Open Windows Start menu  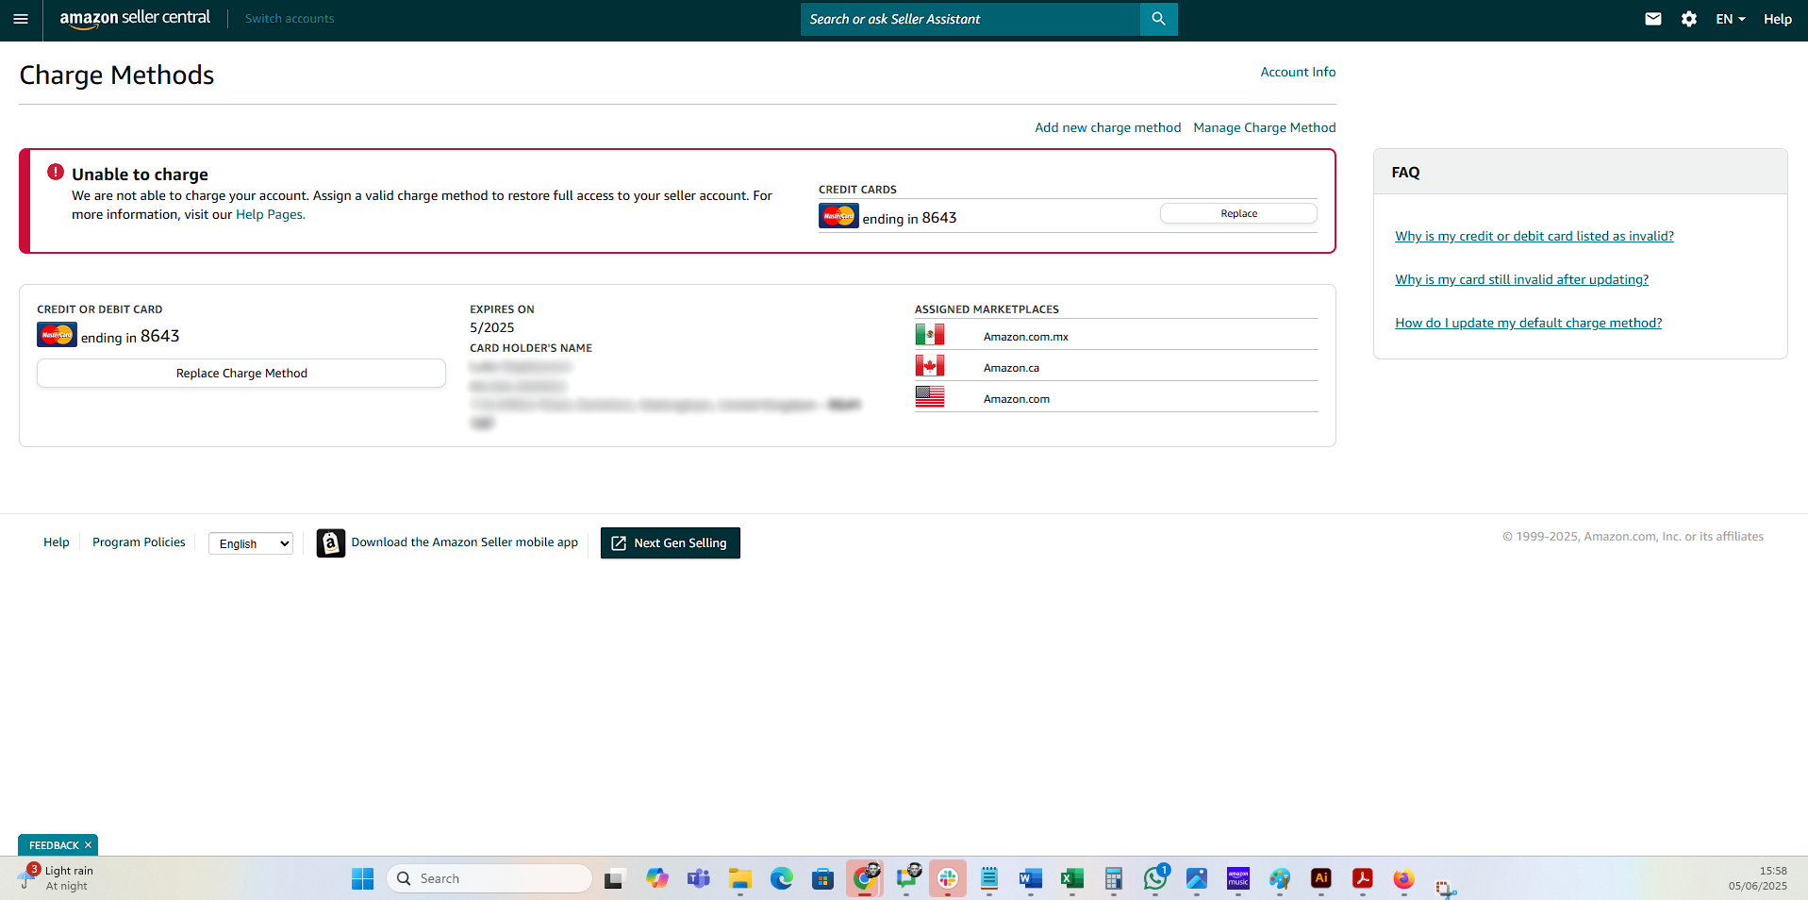pyautogui.click(x=362, y=879)
